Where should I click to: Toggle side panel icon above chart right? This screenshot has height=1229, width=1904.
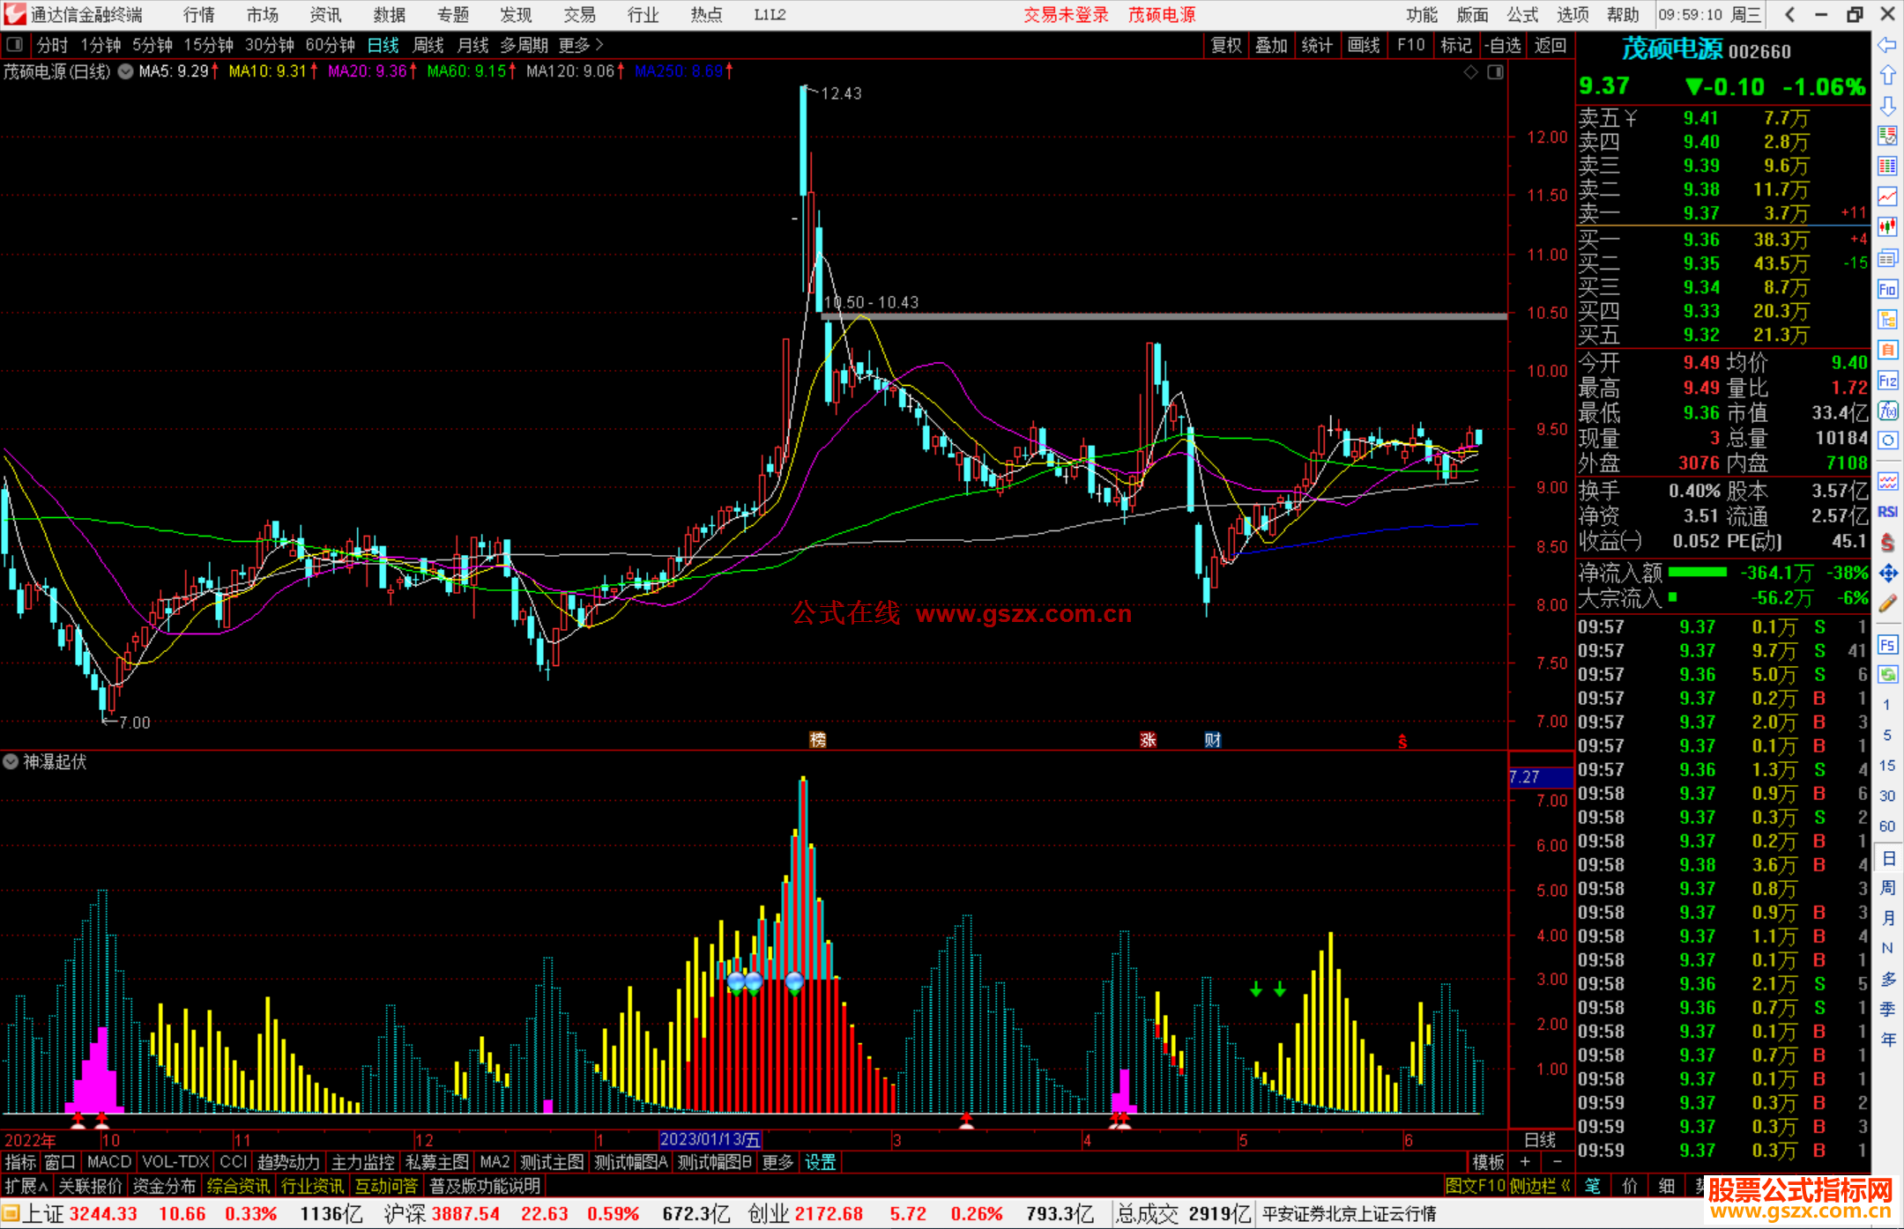(1495, 72)
